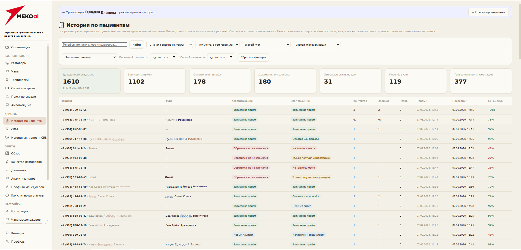Click the Профили менеджеров icon
The image size is (521, 250).
pyautogui.click(x=7, y=187)
